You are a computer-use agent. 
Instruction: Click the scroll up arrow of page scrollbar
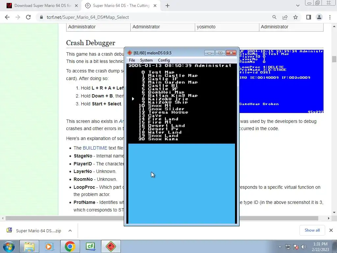tap(334, 26)
